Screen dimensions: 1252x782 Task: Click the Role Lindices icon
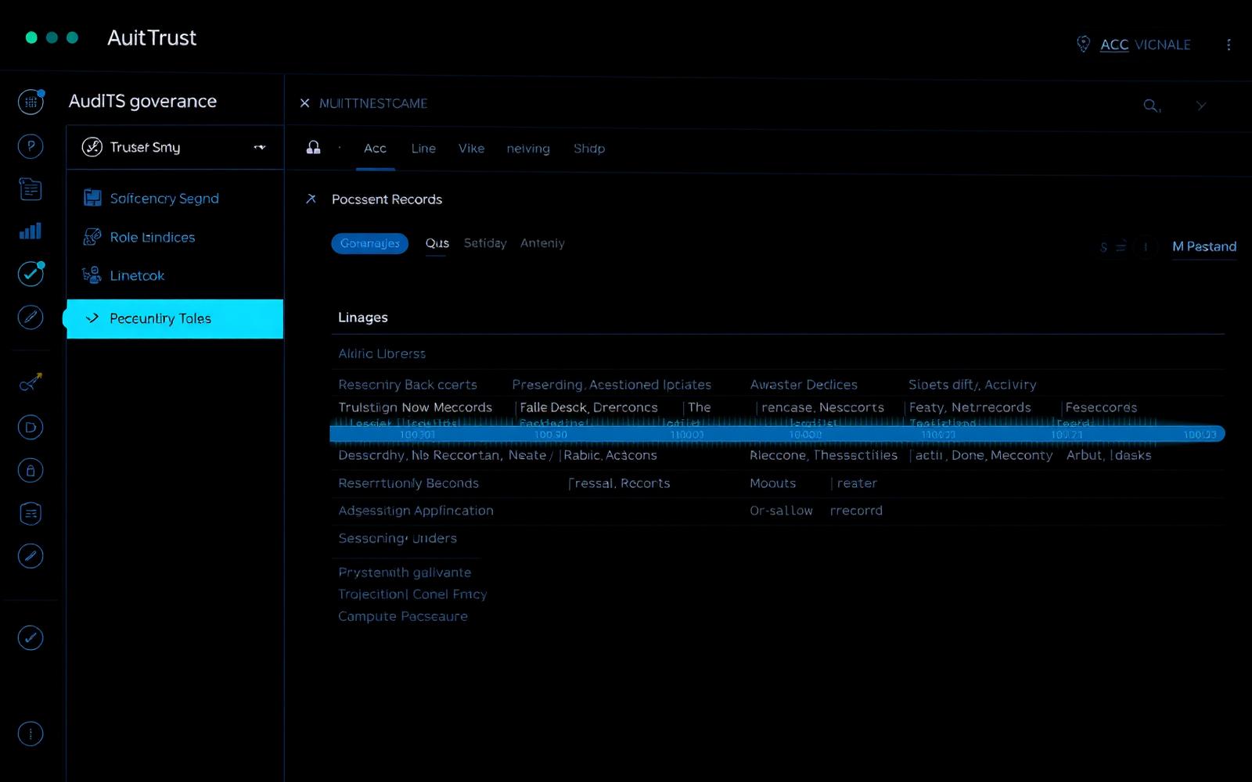[x=92, y=236]
